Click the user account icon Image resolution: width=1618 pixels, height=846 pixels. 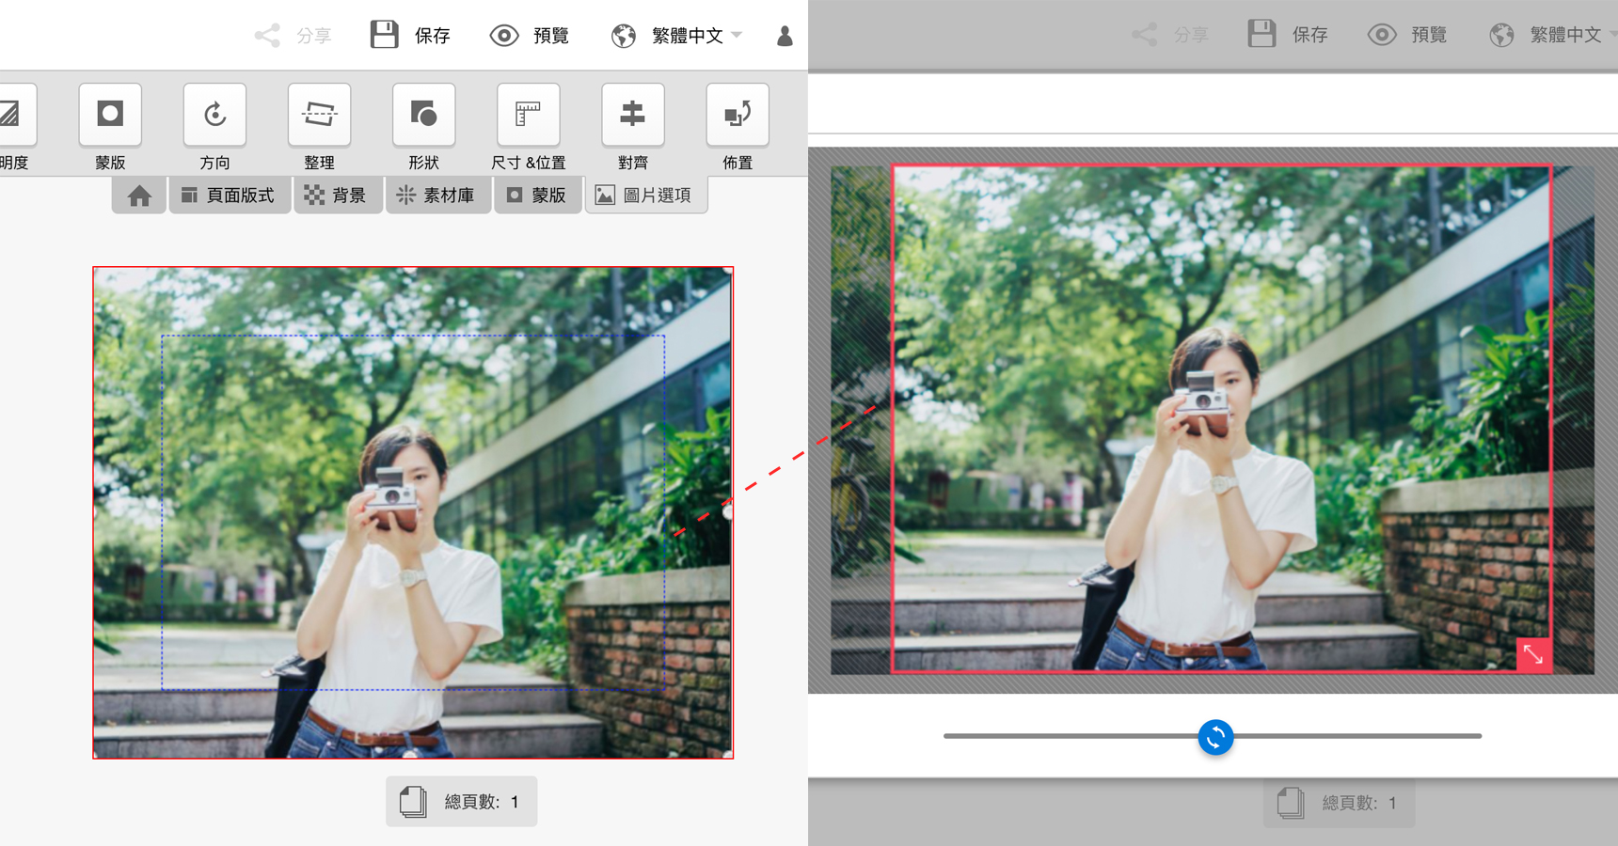(x=785, y=36)
